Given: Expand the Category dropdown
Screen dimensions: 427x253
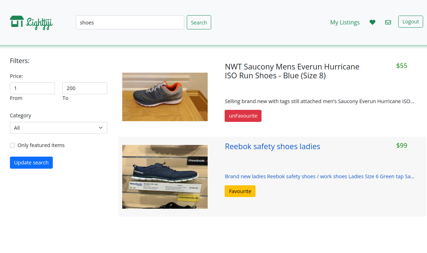Looking at the screenshot, I should [x=58, y=128].
